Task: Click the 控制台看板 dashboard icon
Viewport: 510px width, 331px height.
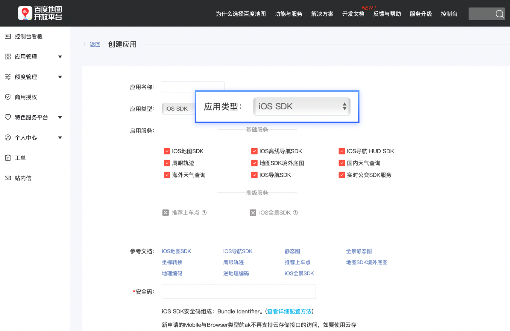Action: pyautogui.click(x=7, y=36)
